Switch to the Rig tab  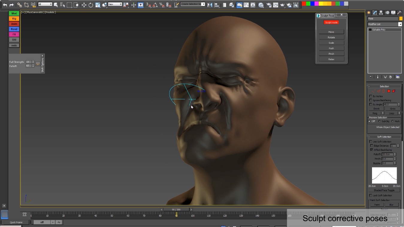click(x=14, y=19)
